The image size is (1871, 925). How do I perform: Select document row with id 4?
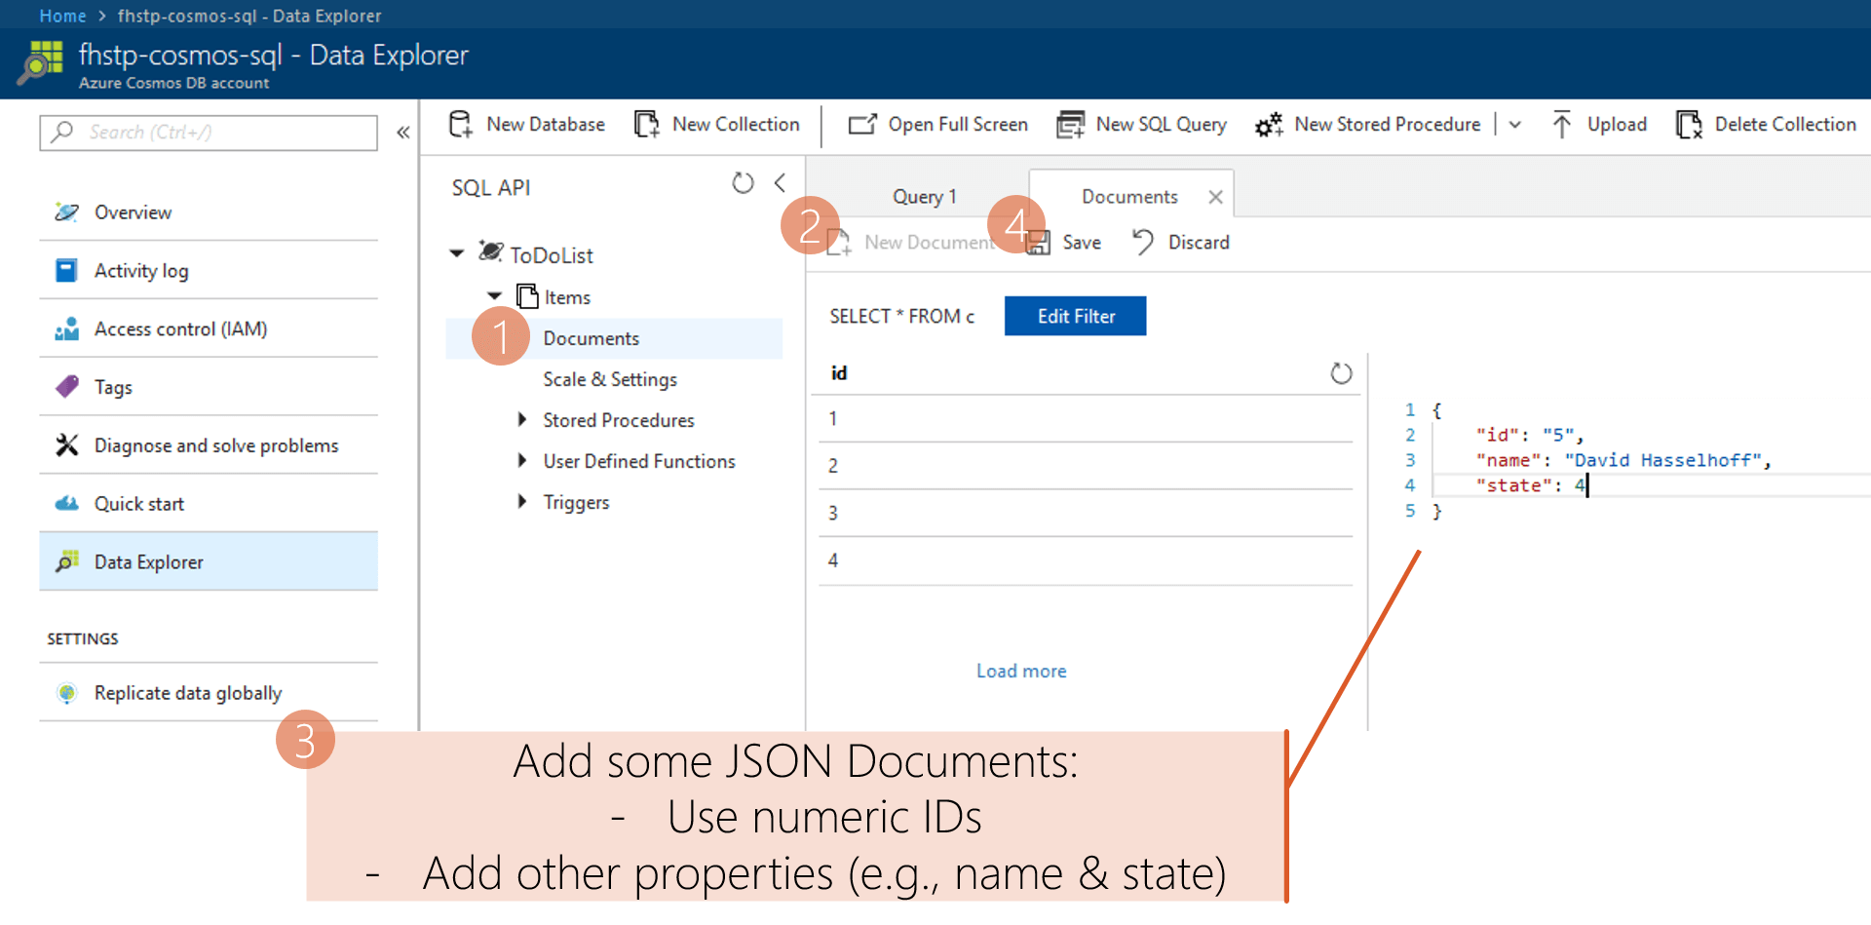pyautogui.click(x=1085, y=560)
